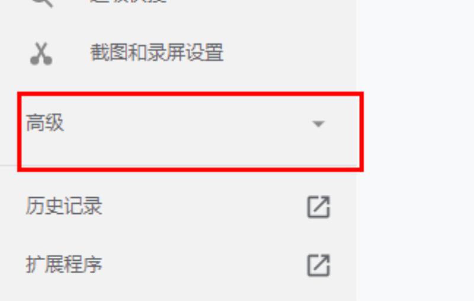The width and height of the screenshot is (474, 301).
Task: Click the cut-off menu item text at top
Action: (x=129, y=2)
